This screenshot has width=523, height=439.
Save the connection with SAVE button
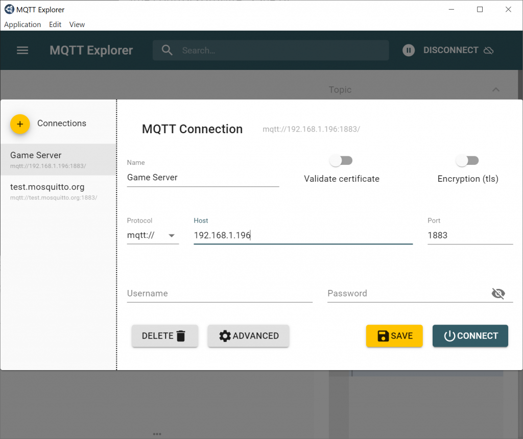coord(394,336)
